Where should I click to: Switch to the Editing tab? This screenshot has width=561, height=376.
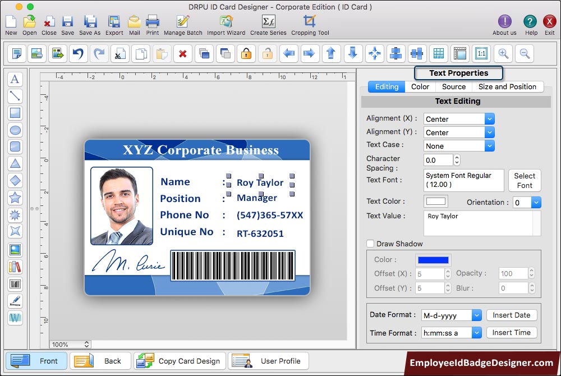pos(387,86)
